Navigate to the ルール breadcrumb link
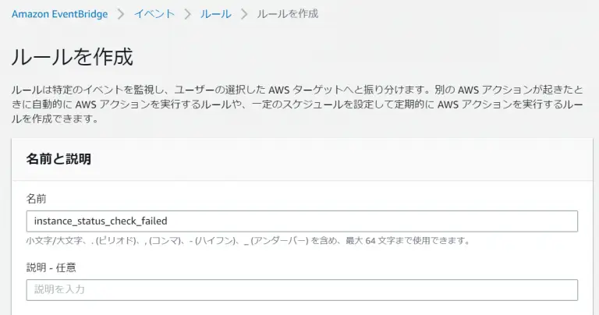 pyautogui.click(x=216, y=14)
